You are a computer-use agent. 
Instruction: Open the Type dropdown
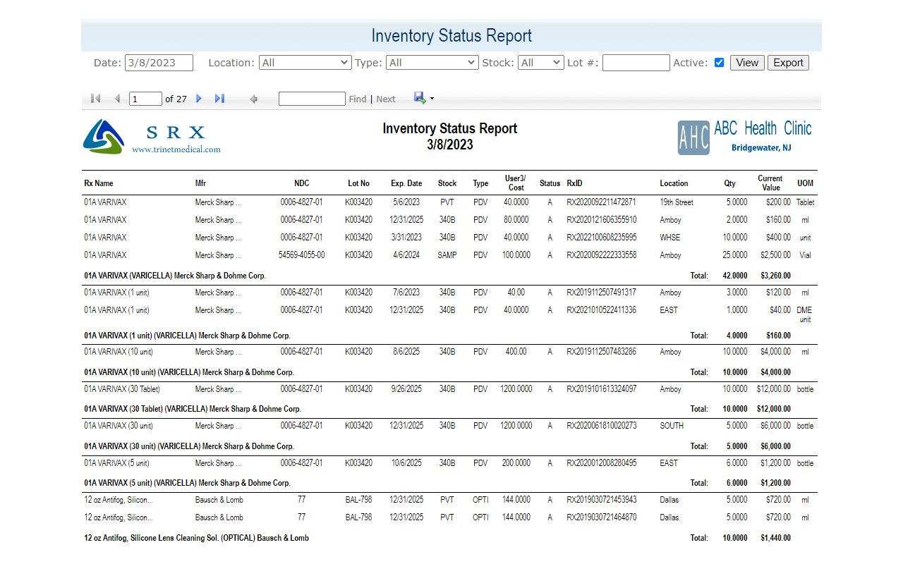(432, 63)
